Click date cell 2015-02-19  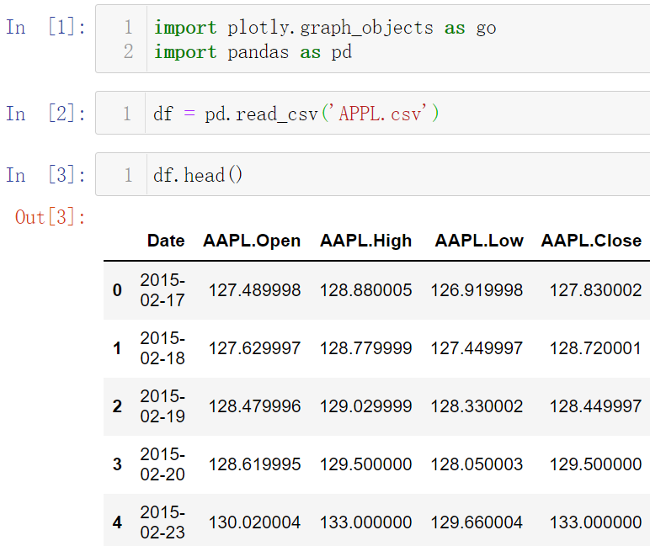[x=162, y=406]
